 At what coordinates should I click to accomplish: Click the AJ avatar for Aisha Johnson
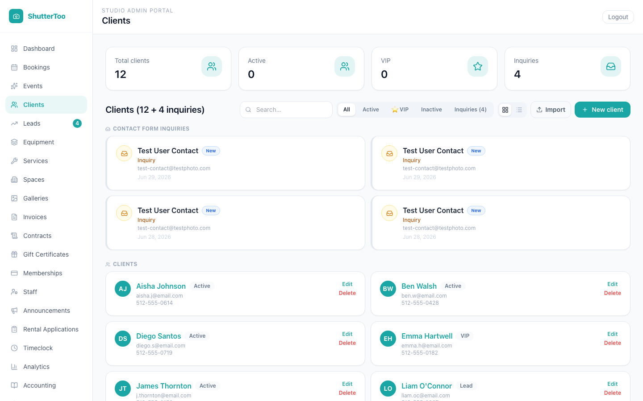coord(123,289)
